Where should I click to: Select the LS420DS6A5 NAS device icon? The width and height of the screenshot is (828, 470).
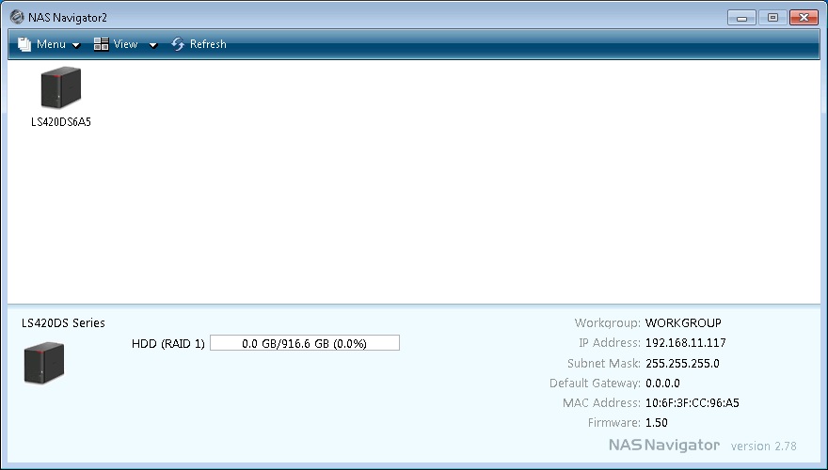[x=61, y=87]
